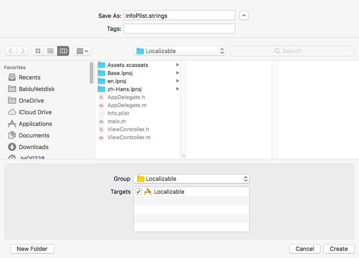This screenshot has height=258, width=359.
Task: Click the m file icon beside ViewController.m
Action: [x=101, y=137]
